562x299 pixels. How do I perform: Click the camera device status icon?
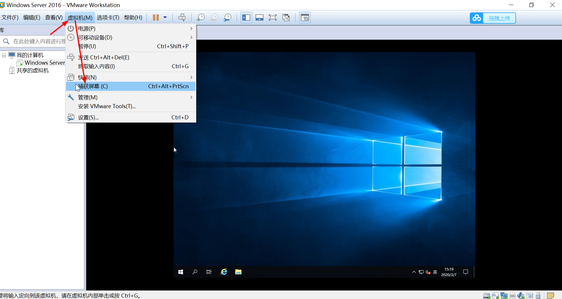530,295
